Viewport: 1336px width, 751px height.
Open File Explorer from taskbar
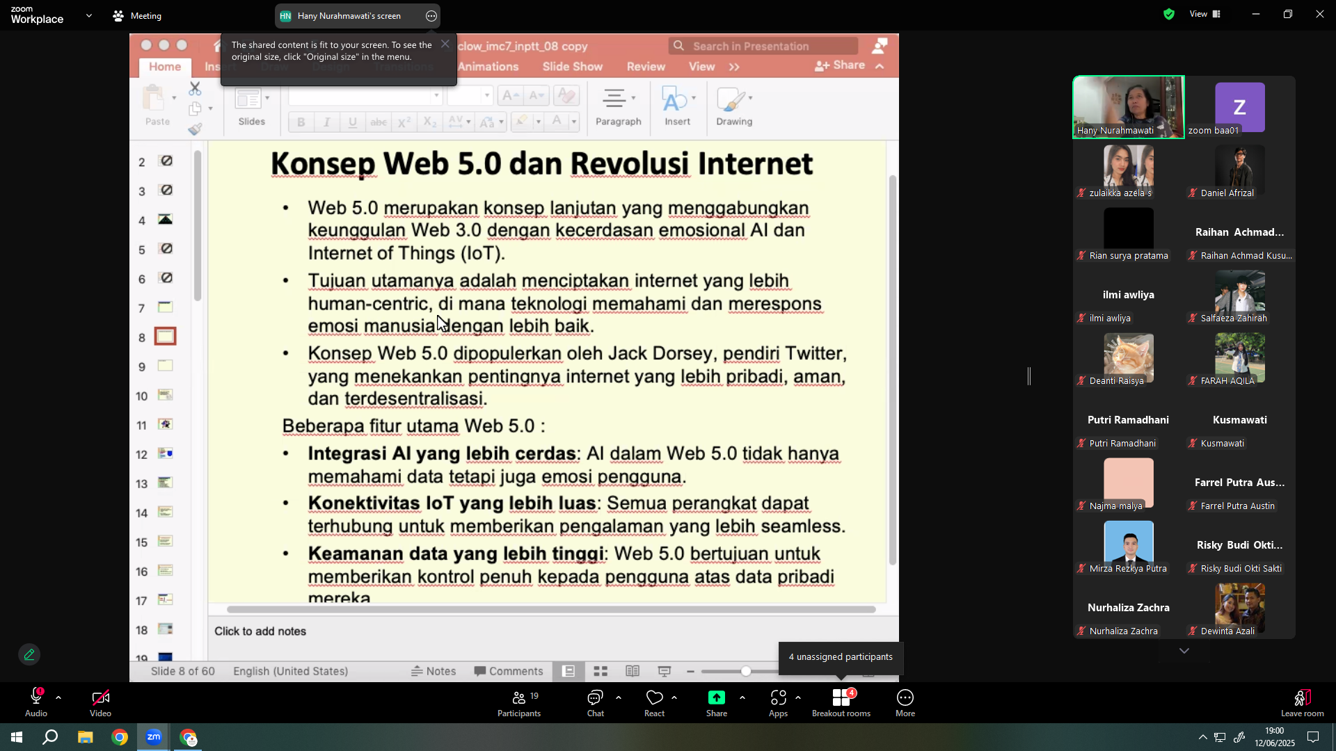point(85,737)
